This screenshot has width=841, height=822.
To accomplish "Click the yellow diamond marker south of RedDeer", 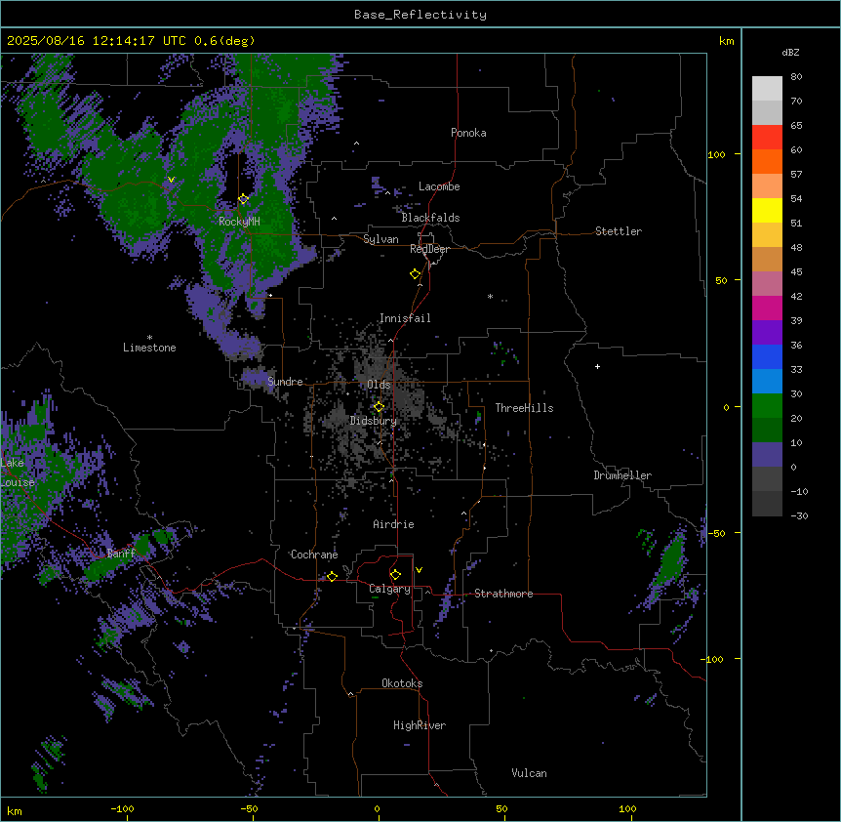I will click(x=415, y=274).
